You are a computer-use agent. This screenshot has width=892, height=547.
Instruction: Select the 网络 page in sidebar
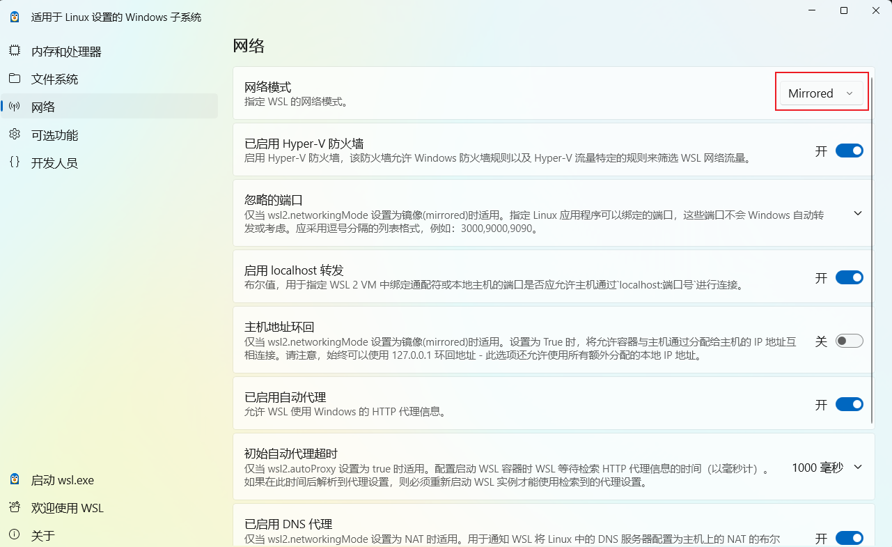109,107
